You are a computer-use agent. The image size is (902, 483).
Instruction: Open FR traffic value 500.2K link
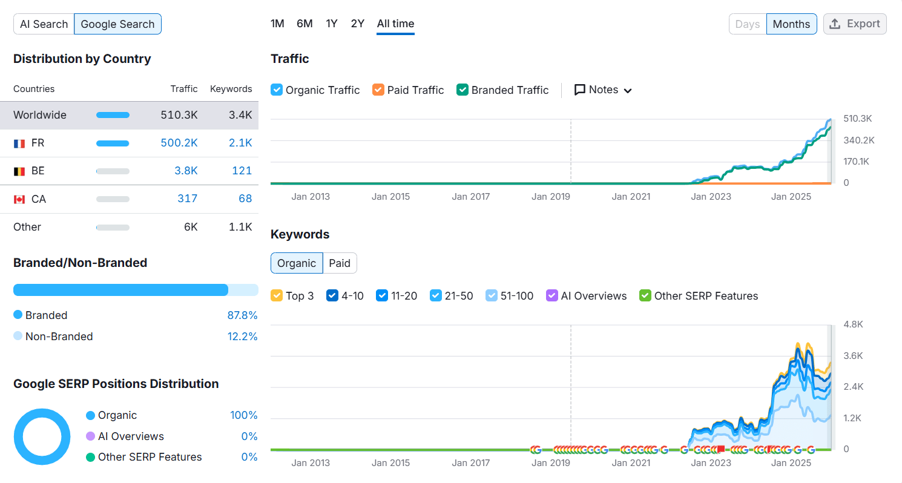[179, 143]
